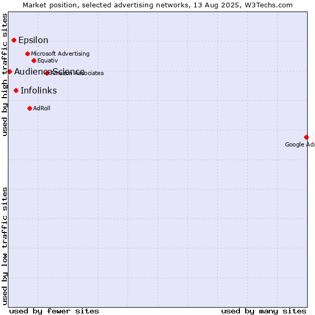This screenshot has width=315, height=315.
Task: Select the Equativ data point marker
Action: point(34,60)
